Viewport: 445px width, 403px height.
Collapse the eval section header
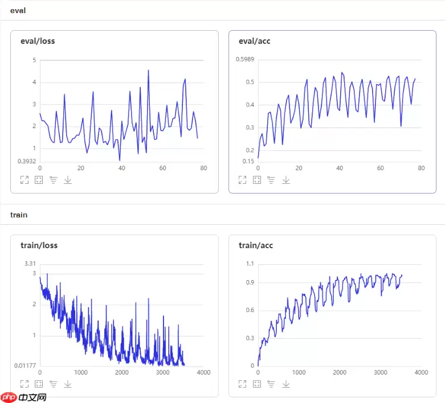click(x=18, y=11)
